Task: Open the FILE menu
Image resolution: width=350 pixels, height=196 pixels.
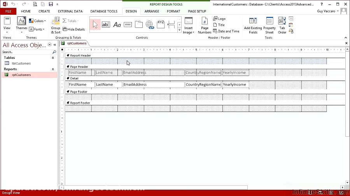Action: [x=8, y=11]
